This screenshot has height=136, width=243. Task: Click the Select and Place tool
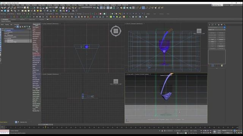[47, 8]
